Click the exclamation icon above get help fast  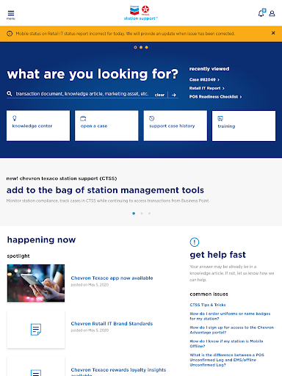195,242
